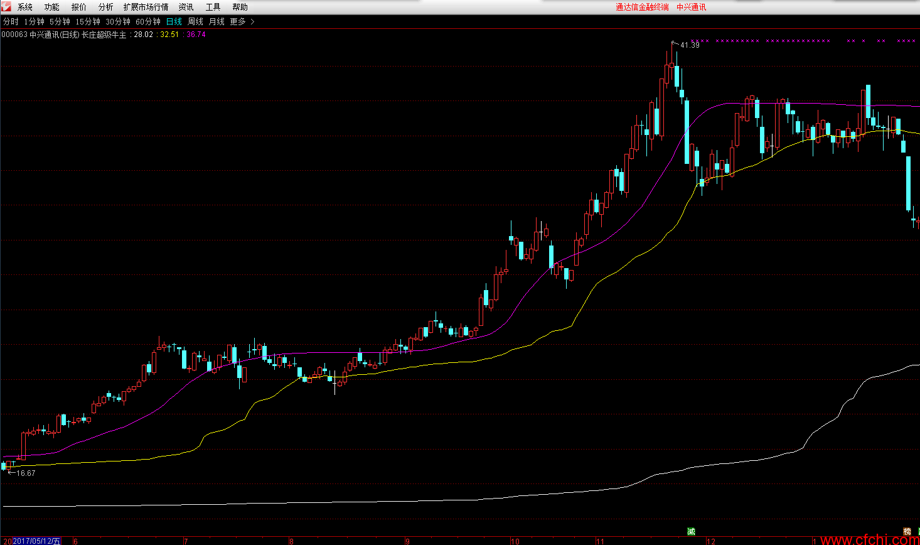Click the month 12 marker on time axis

[710, 541]
